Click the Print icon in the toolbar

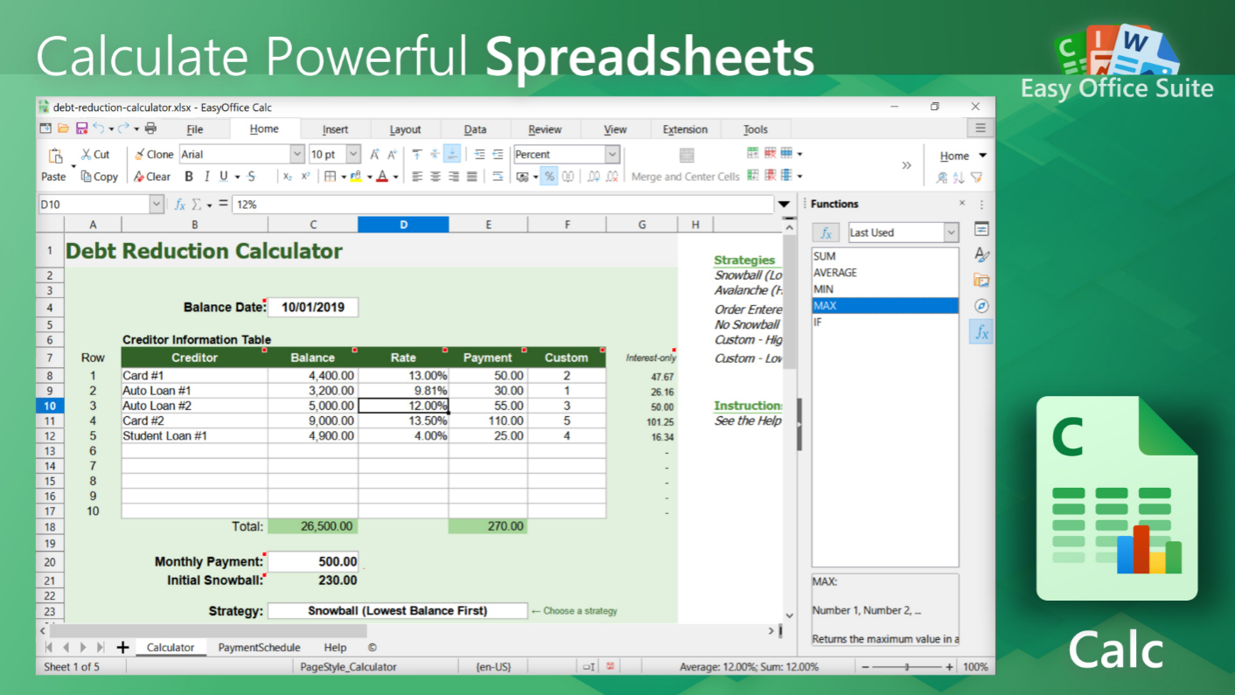[150, 129]
